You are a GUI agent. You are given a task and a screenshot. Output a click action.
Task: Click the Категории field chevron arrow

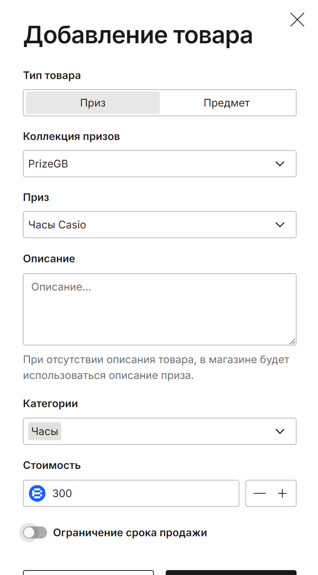coord(280,431)
